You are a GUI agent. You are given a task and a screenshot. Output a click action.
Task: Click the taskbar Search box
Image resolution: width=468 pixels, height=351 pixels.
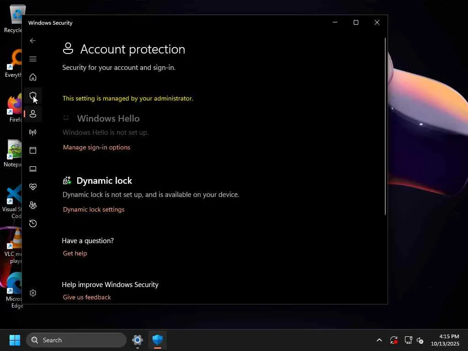click(76, 340)
